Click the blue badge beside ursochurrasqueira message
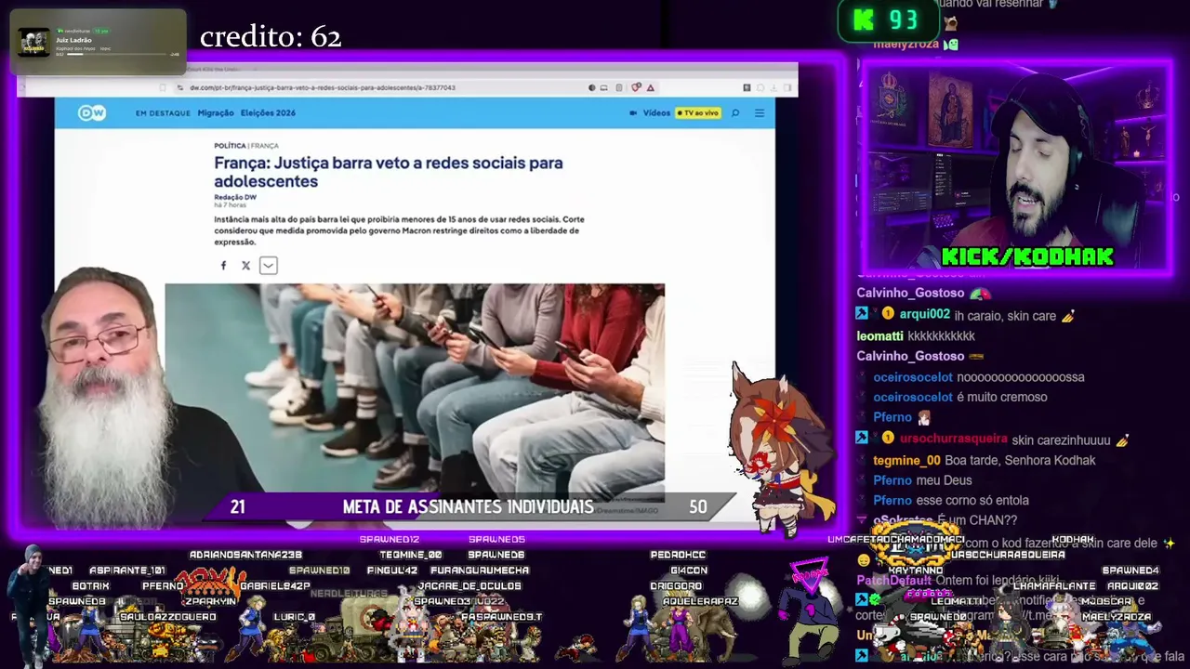This screenshot has width=1190, height=669. (x=862, y=438)
